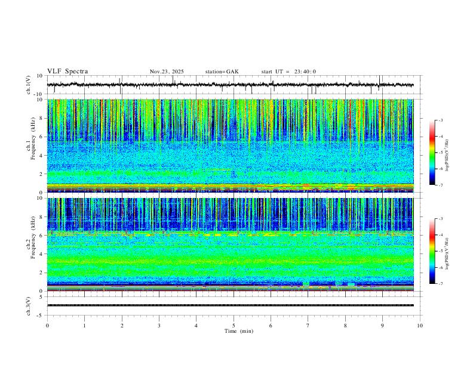Image resolution: width=473 pixels, height=365 pixels.
Task: Select the date text "Nov.23, 2025"
Action: (x=167, y=72)
